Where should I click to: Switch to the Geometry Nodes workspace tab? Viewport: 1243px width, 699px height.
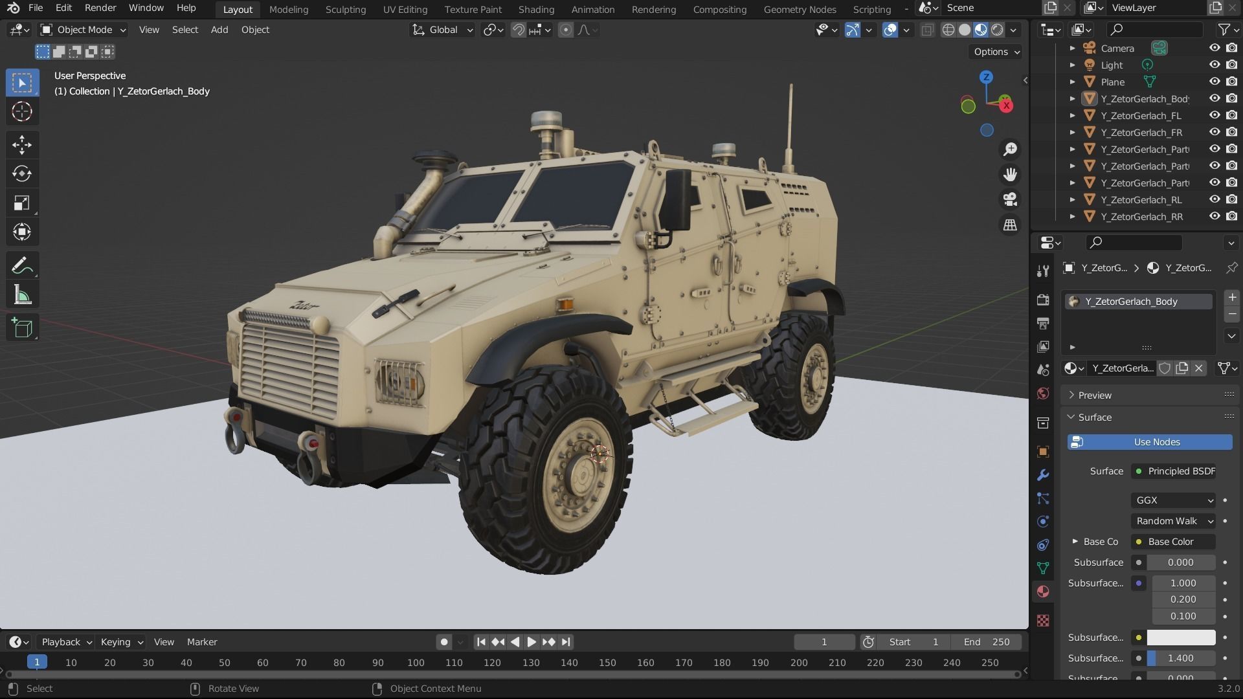point(800,9)
